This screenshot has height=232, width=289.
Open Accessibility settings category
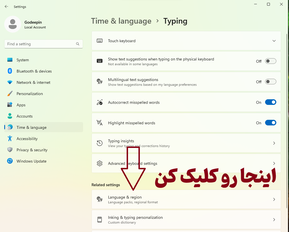44,138
